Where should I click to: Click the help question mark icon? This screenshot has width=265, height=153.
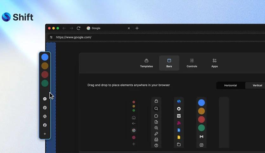(x=156, y=145)
